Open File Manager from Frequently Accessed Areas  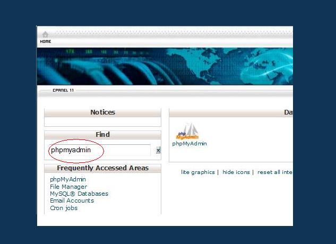tap(68, 187)
